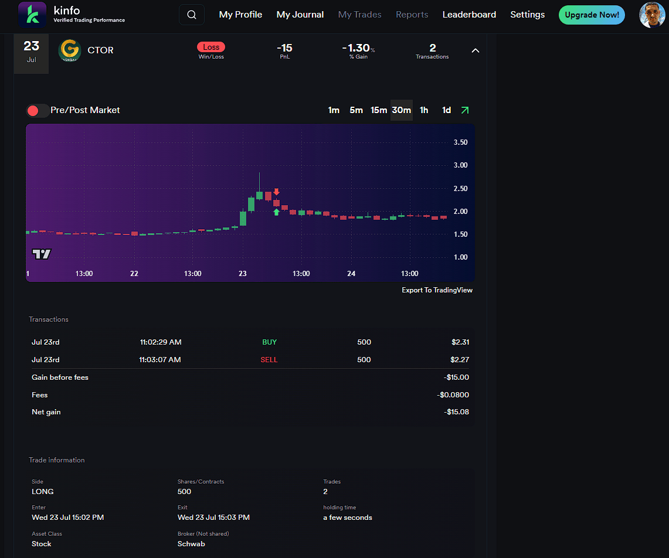669x558 pixels.
Task: Click the CTOR ticker logo
Action: tap(70, 50)
